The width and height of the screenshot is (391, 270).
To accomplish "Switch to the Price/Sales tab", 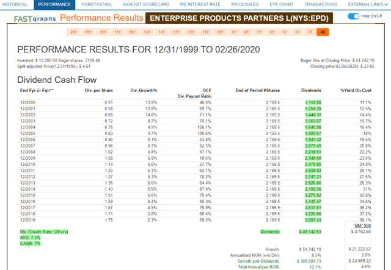I will click(245, 4).
